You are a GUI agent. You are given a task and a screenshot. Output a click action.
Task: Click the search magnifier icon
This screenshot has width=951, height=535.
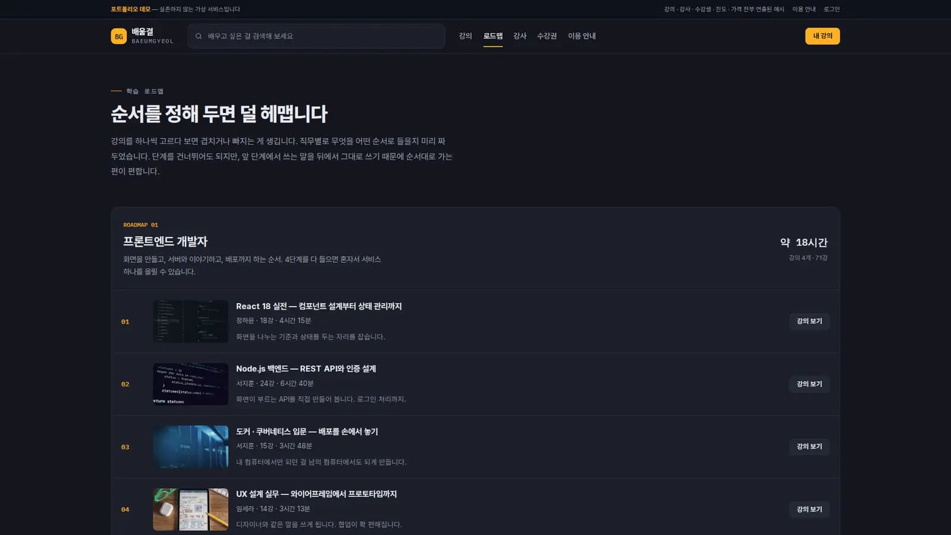[x=199, y=36]
